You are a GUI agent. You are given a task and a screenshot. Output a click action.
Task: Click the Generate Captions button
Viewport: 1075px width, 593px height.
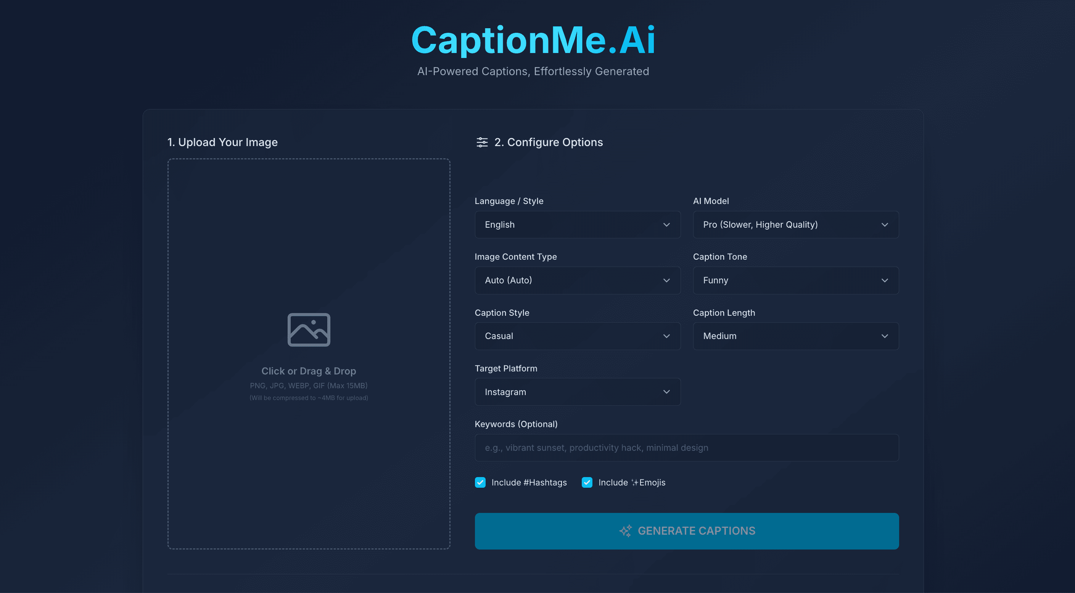[687, 531]
